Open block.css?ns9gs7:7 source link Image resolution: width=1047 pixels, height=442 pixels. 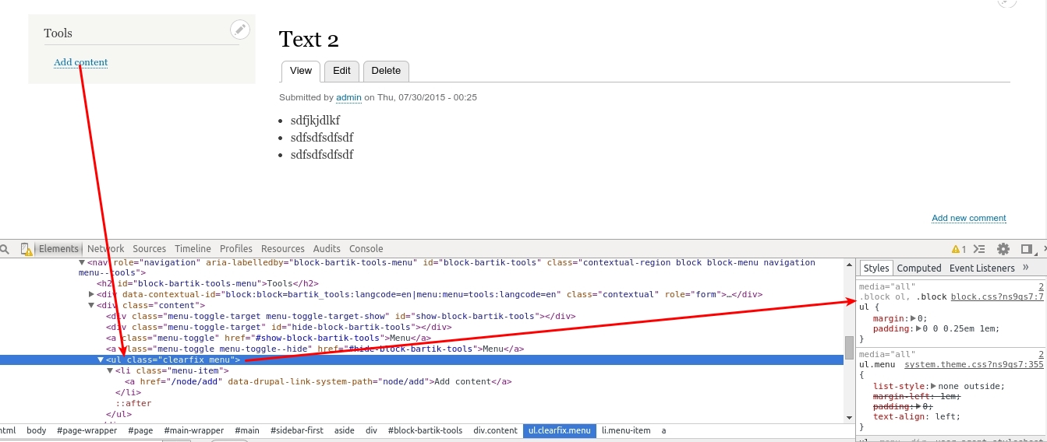pyautogui.click(x=997, y=296)
